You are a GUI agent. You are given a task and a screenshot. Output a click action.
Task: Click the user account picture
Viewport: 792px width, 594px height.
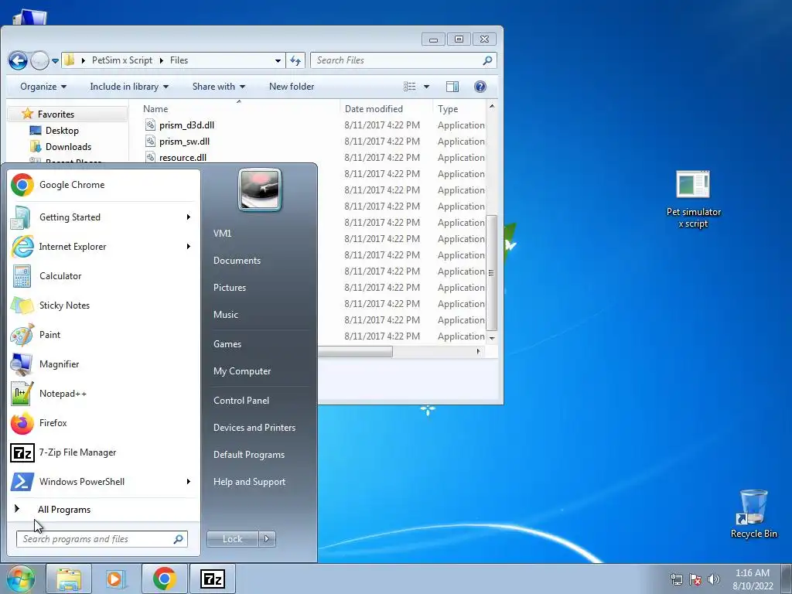[260, 189]
